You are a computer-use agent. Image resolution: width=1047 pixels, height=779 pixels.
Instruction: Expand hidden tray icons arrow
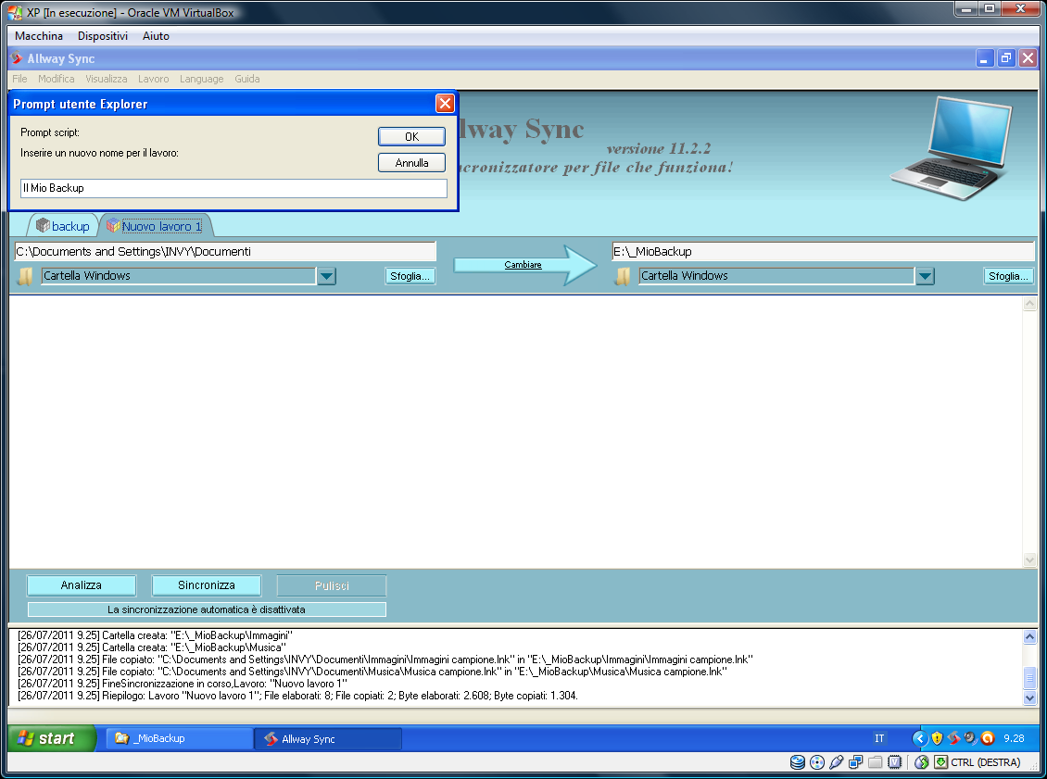pos(920,738)
